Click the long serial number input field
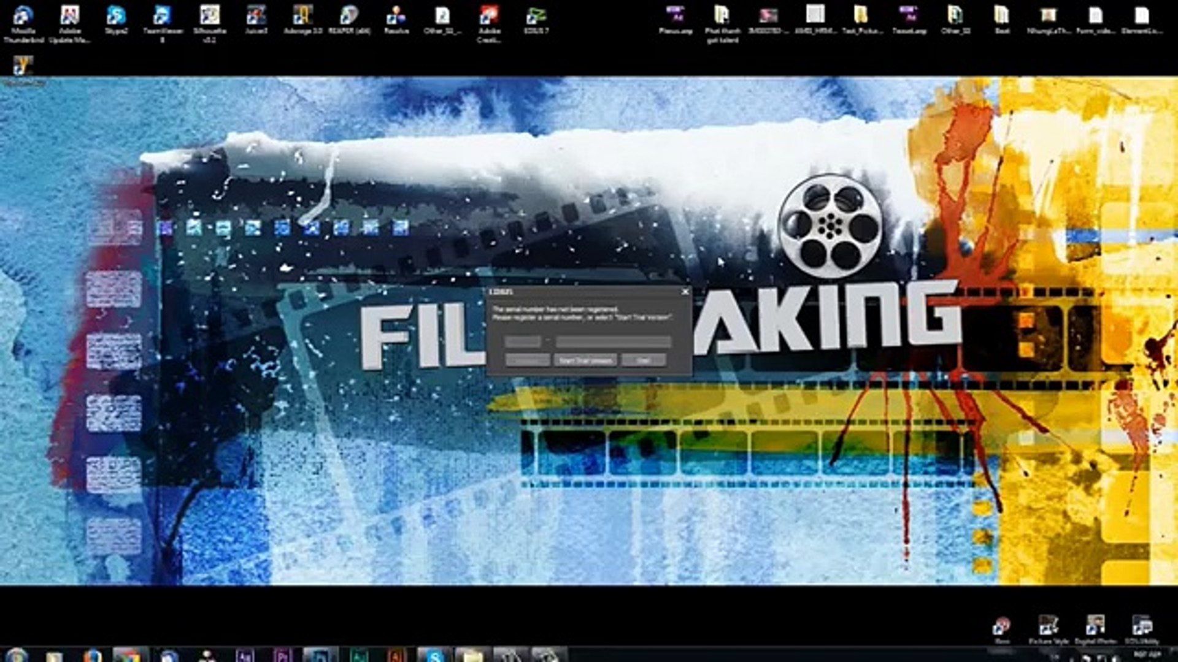This screenshot has width=1178, height=662. click(x=614, y=341)
